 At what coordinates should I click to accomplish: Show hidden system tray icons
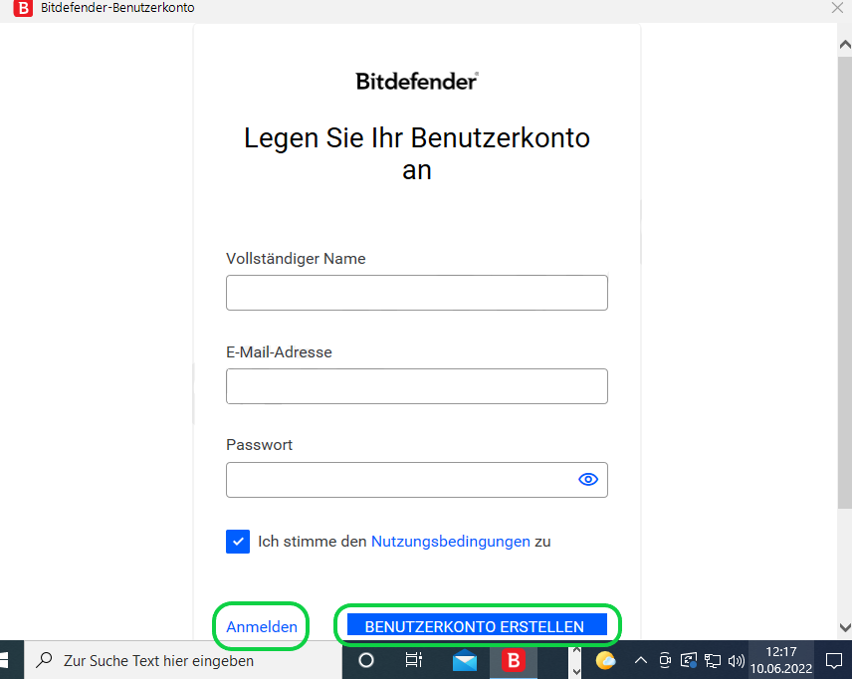(x=641, y=660)
